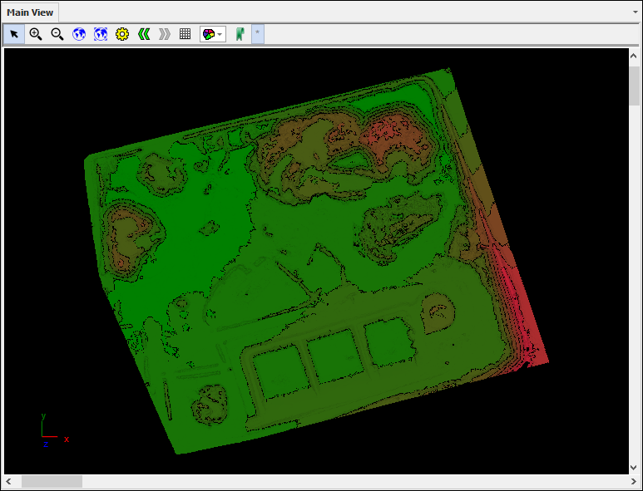Click the zoom out magnifier
643x491 pixels.
tap(57, 34)
